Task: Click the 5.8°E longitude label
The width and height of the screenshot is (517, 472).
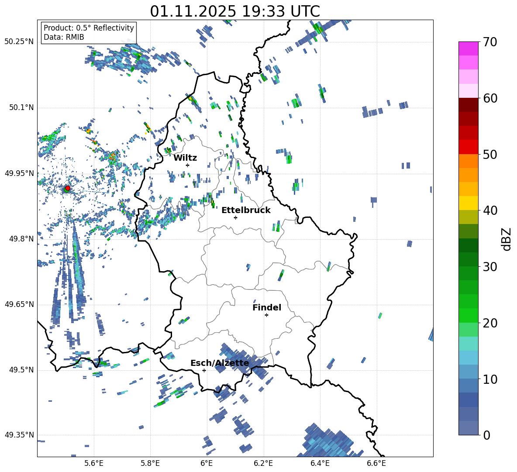Action: (150, 464)
